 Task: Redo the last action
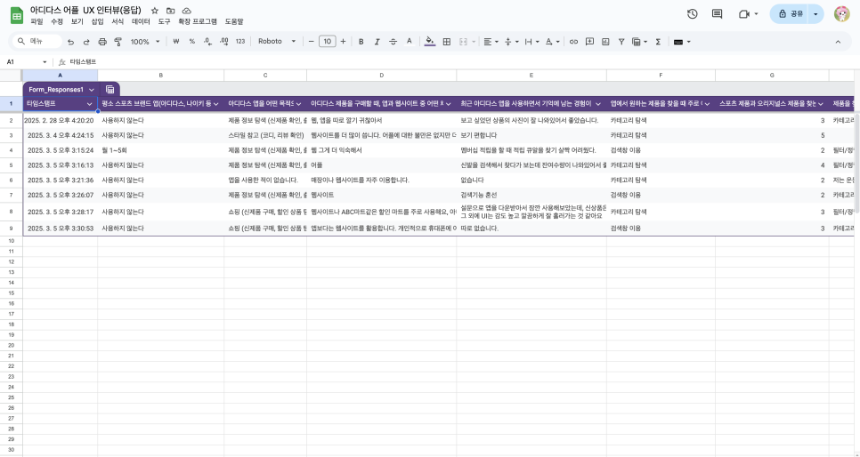(86, 42)
